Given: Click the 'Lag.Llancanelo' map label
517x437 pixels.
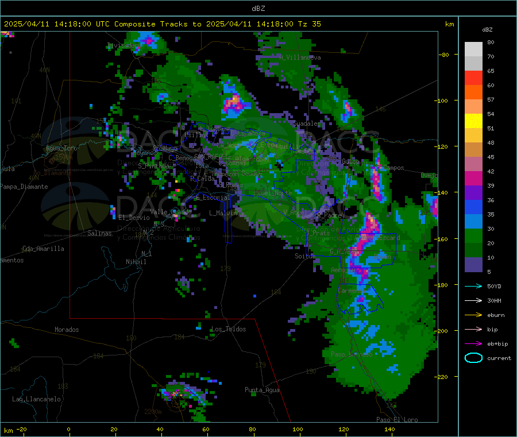Looking at the screenshot, I should coord(36,399).
